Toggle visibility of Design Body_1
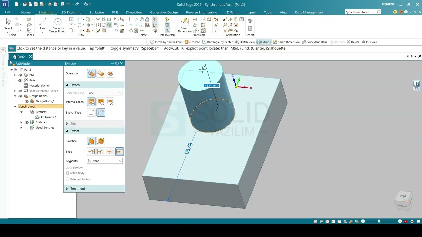422x237 pixels. [27, 101]
